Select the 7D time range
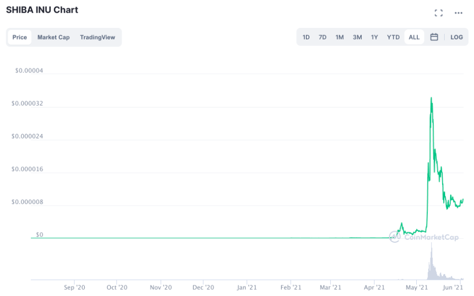The image size is (474, 296). (x=323, y=37)
